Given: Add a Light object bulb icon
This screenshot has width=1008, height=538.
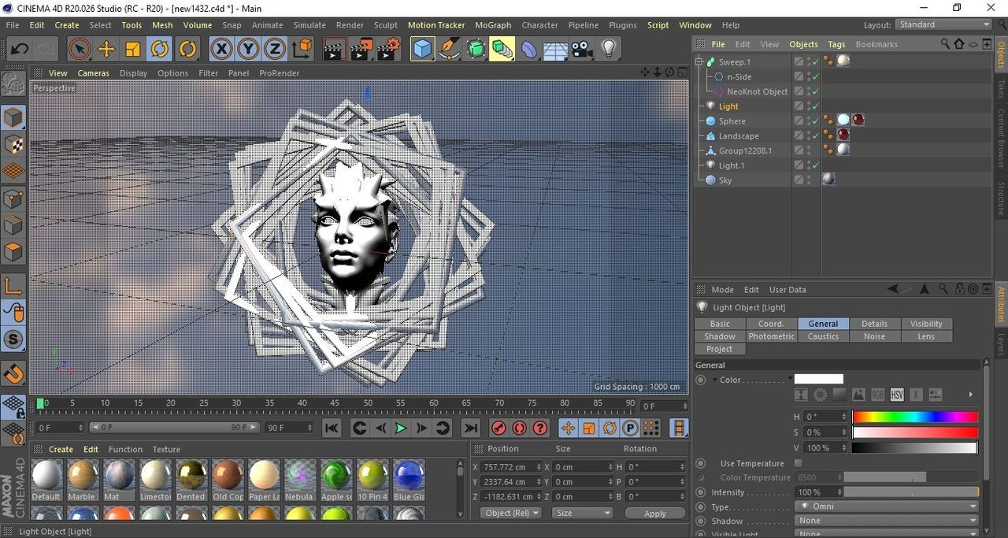Looking at the screenshot, I should coord(608,49).
